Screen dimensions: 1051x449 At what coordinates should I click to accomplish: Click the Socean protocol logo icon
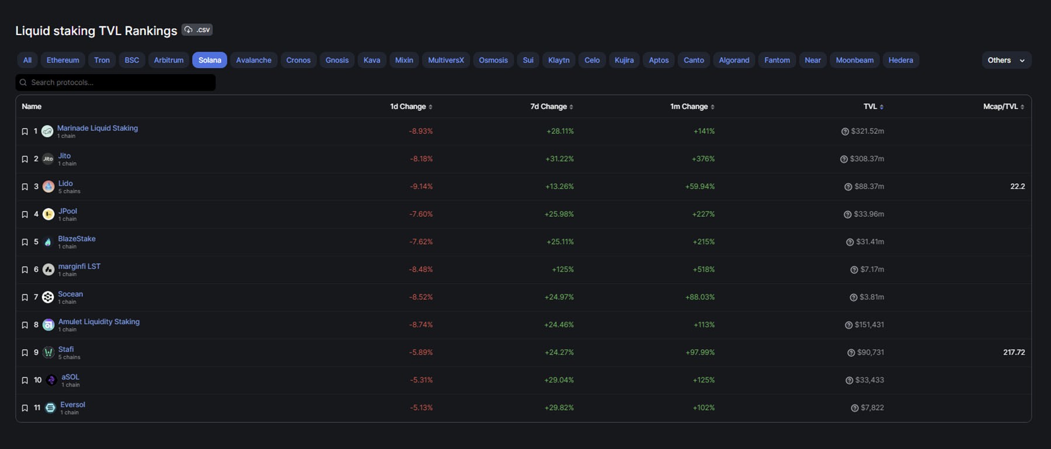pyautogui.click(x=48, y=297)
